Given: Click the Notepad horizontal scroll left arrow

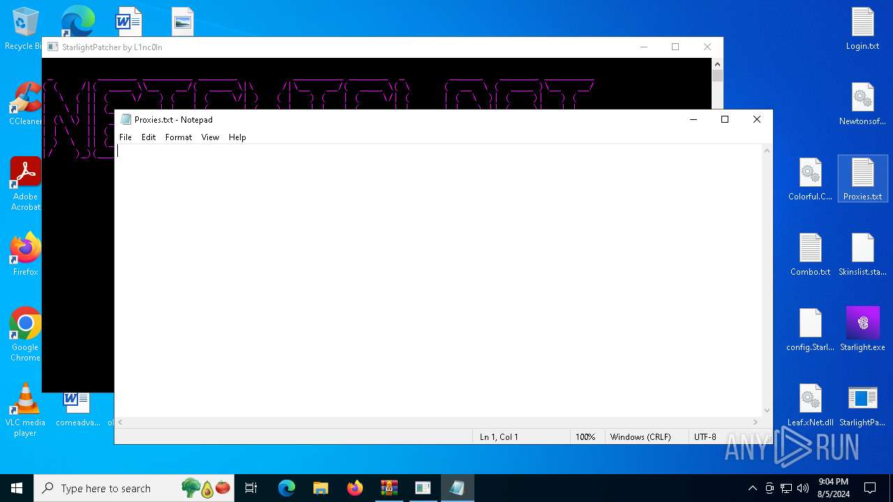Looking at the screenshot, I should [x=121, y=422].
